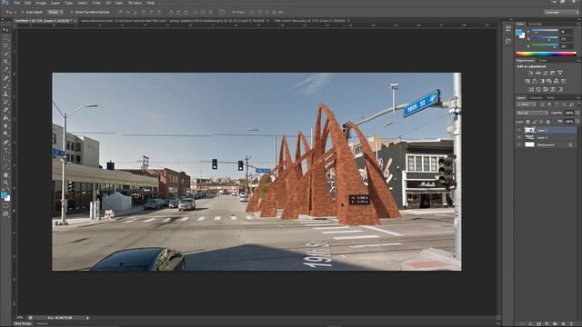Select the Zoom tool in toolbar
The height and width of the screenshot is (327, 582).
5,183
